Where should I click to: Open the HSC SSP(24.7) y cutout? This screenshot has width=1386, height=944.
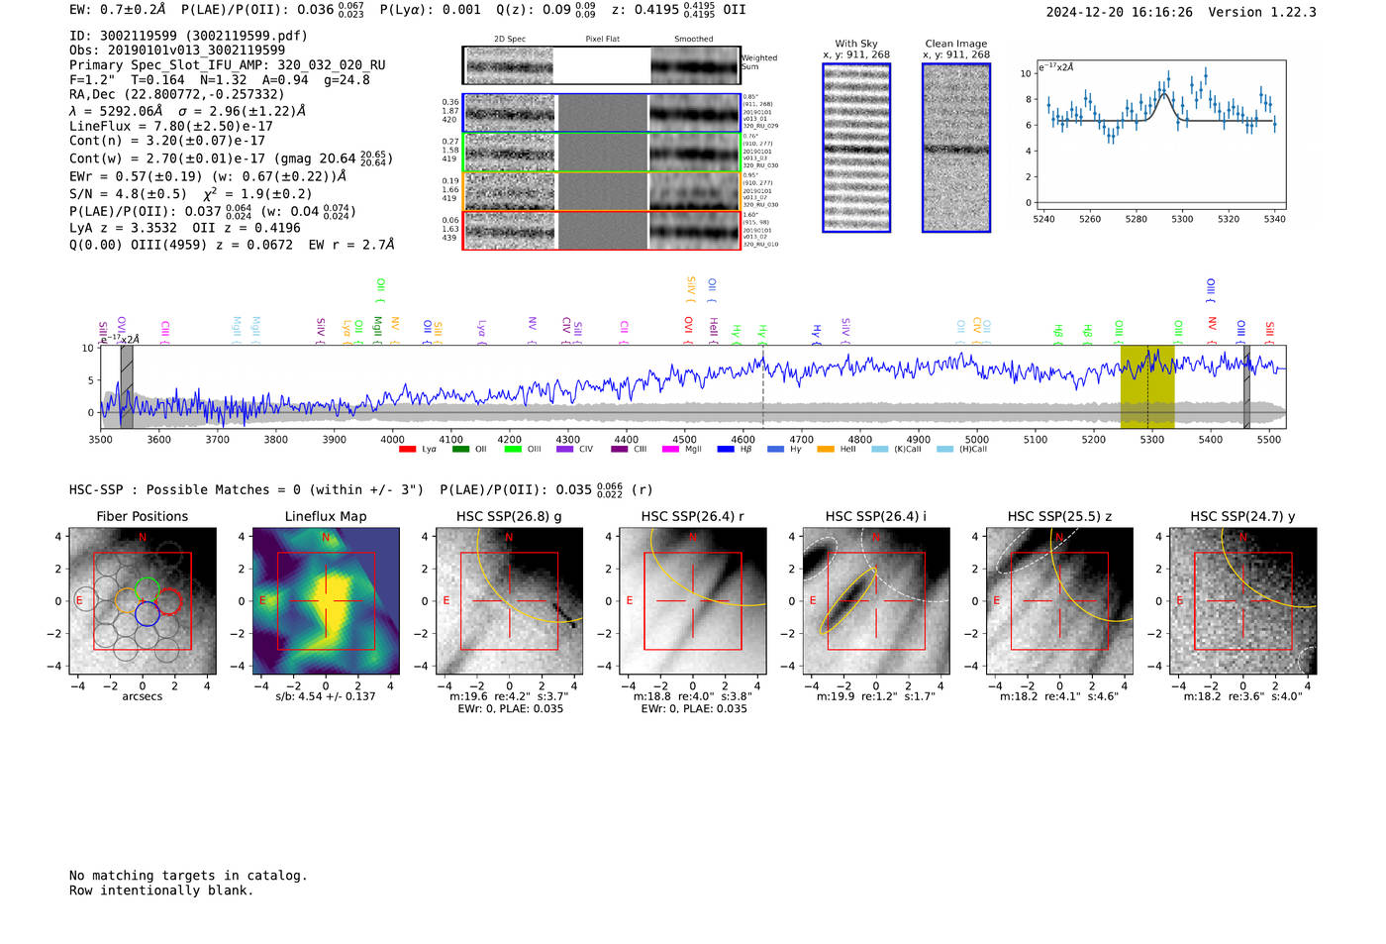point(1243,601)
